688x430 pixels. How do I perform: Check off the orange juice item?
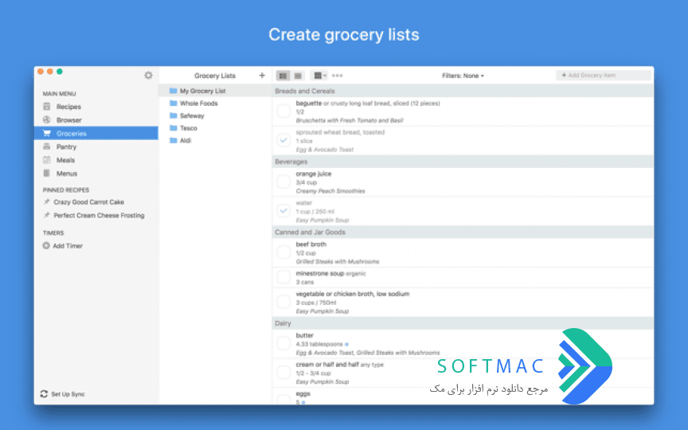283,182
